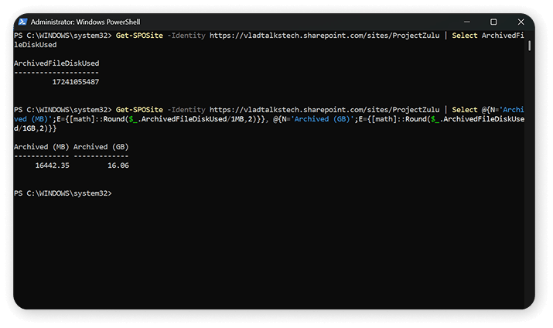Click the 'Archived (MB)' column header
Screen dimensions: 553x328
point(42,147)
